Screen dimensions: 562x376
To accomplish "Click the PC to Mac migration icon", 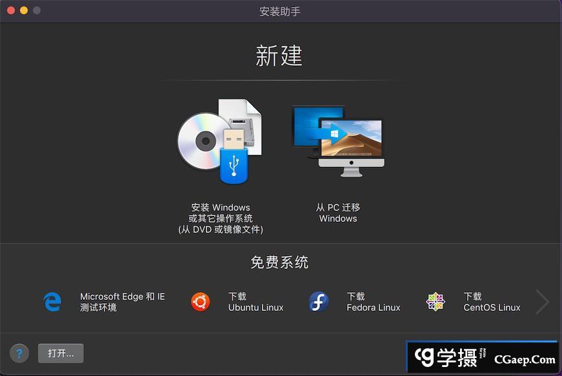I will point(337,140).
